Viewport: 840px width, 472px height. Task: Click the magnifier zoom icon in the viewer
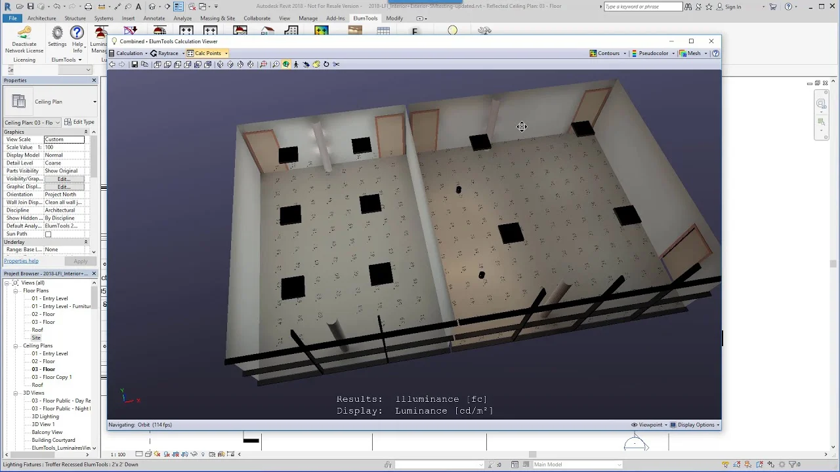pyautogui.click(x=276, y=64)
